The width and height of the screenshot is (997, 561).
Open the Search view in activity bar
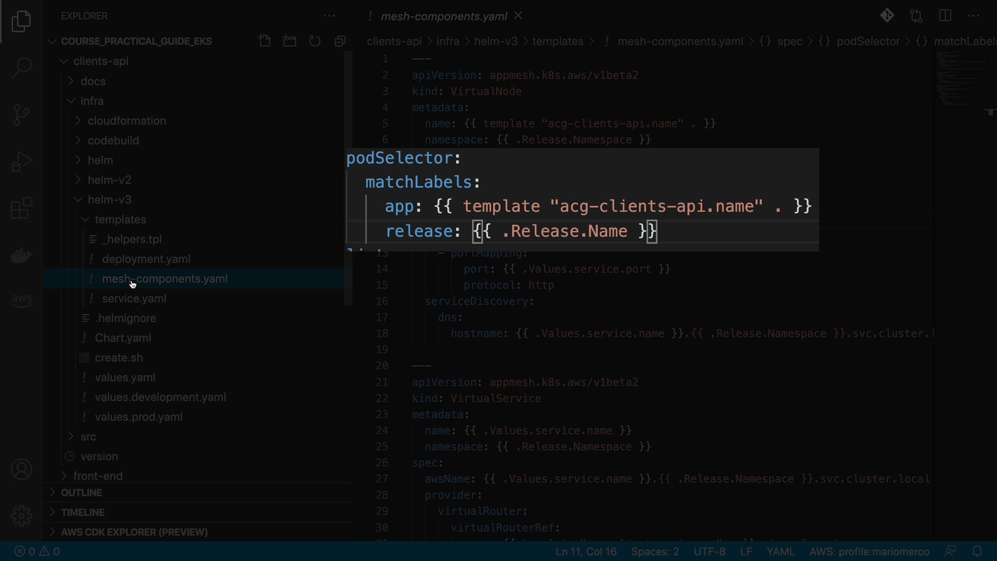pos(21,68)
